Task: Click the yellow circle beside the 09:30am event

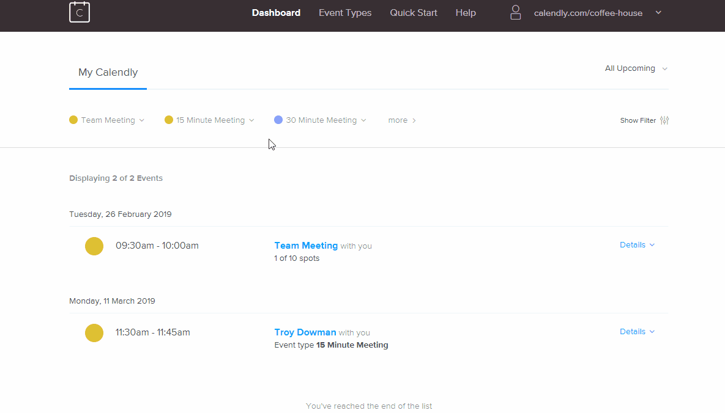Action: (94, 246)
